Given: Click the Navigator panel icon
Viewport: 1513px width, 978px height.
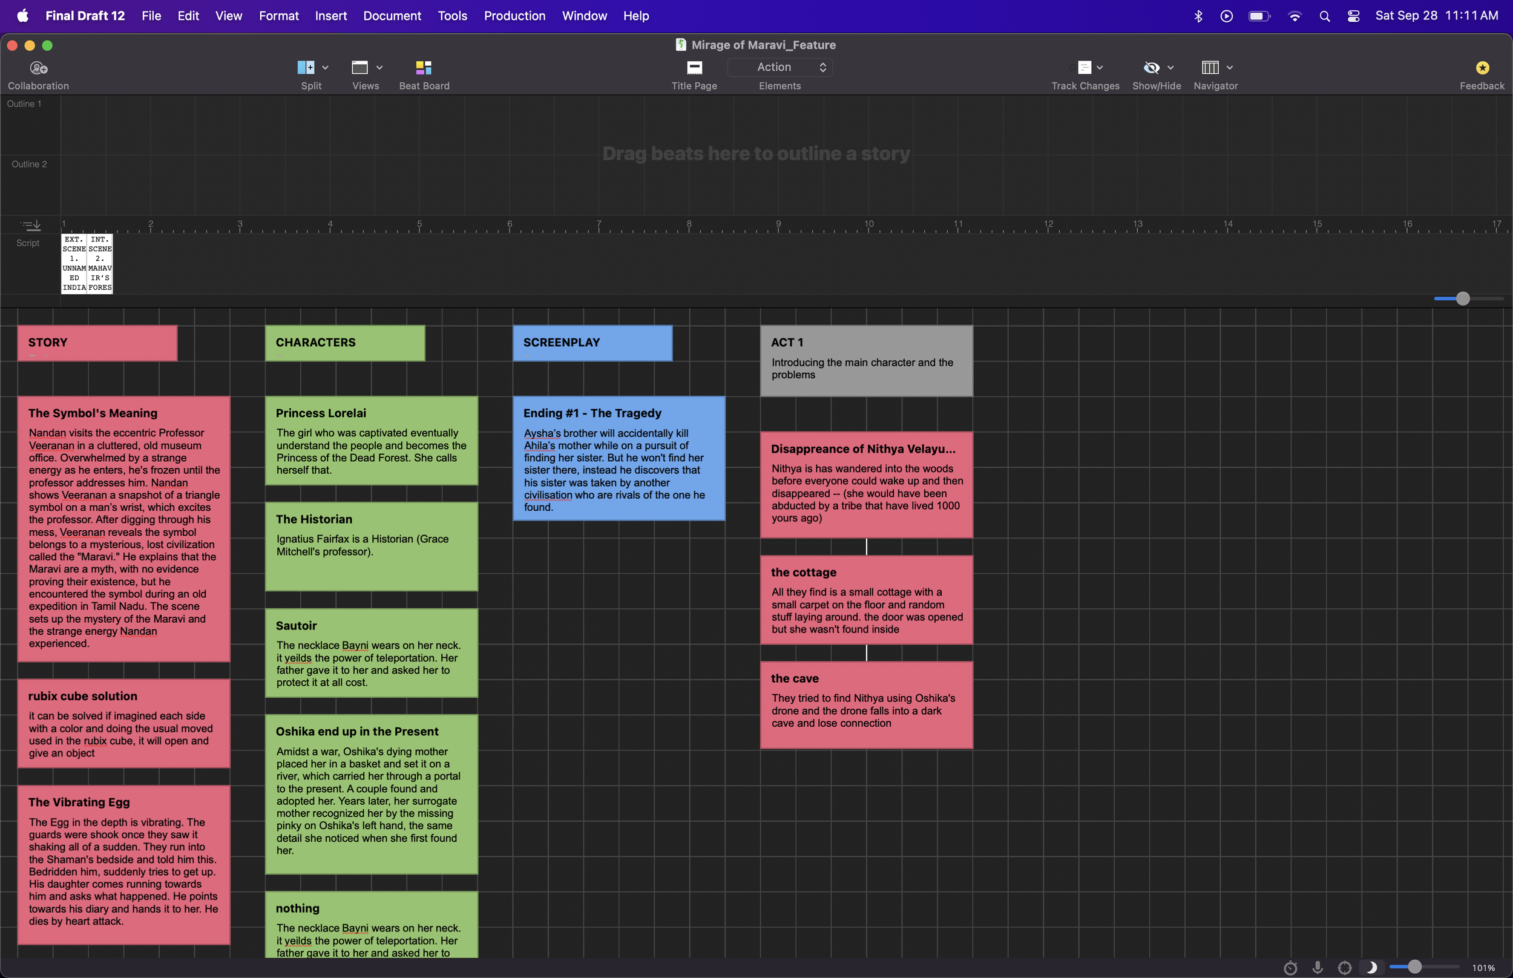Looking at the screenshot, I should pyautogui.click(x=1210, y=68).
